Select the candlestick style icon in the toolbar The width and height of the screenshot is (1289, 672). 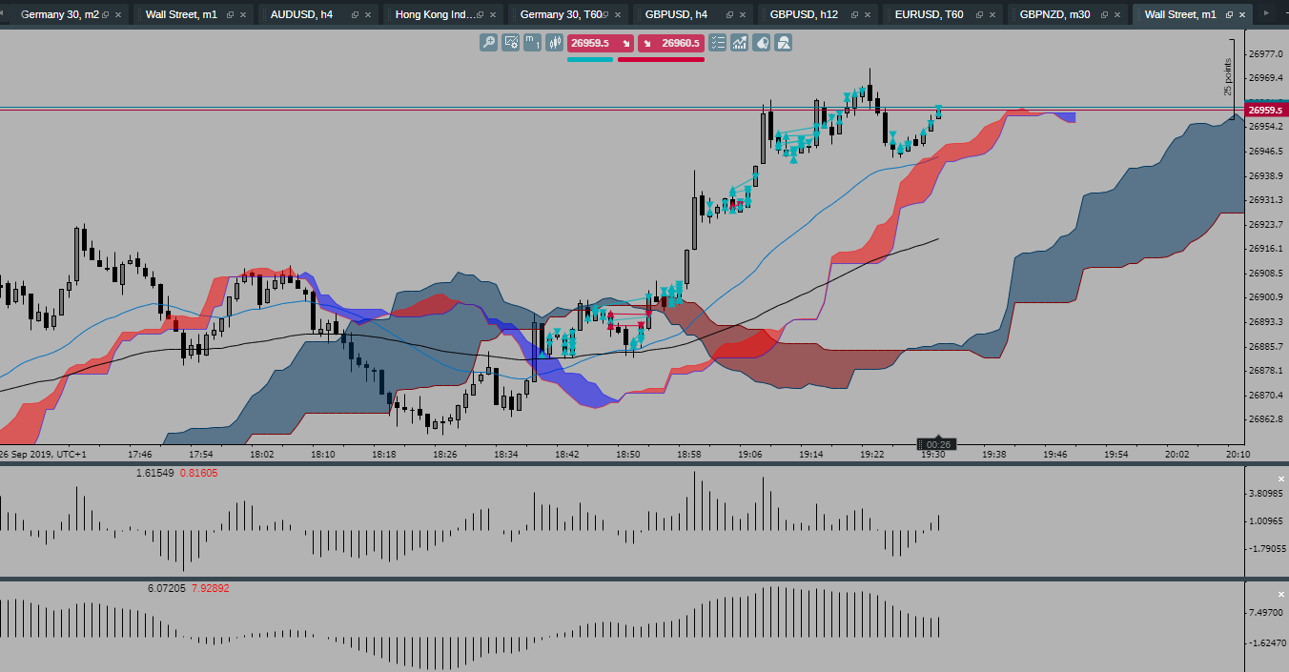[x=554, y=43]
